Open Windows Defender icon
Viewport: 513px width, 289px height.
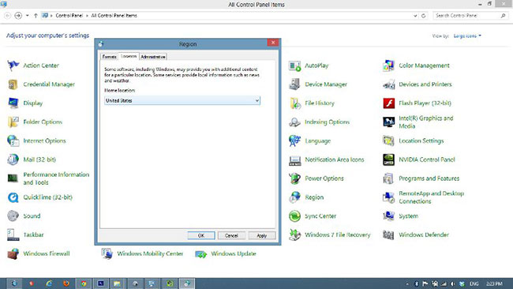[388, 235]
